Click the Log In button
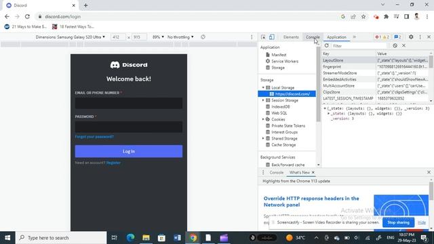 [x=129, y=151]
